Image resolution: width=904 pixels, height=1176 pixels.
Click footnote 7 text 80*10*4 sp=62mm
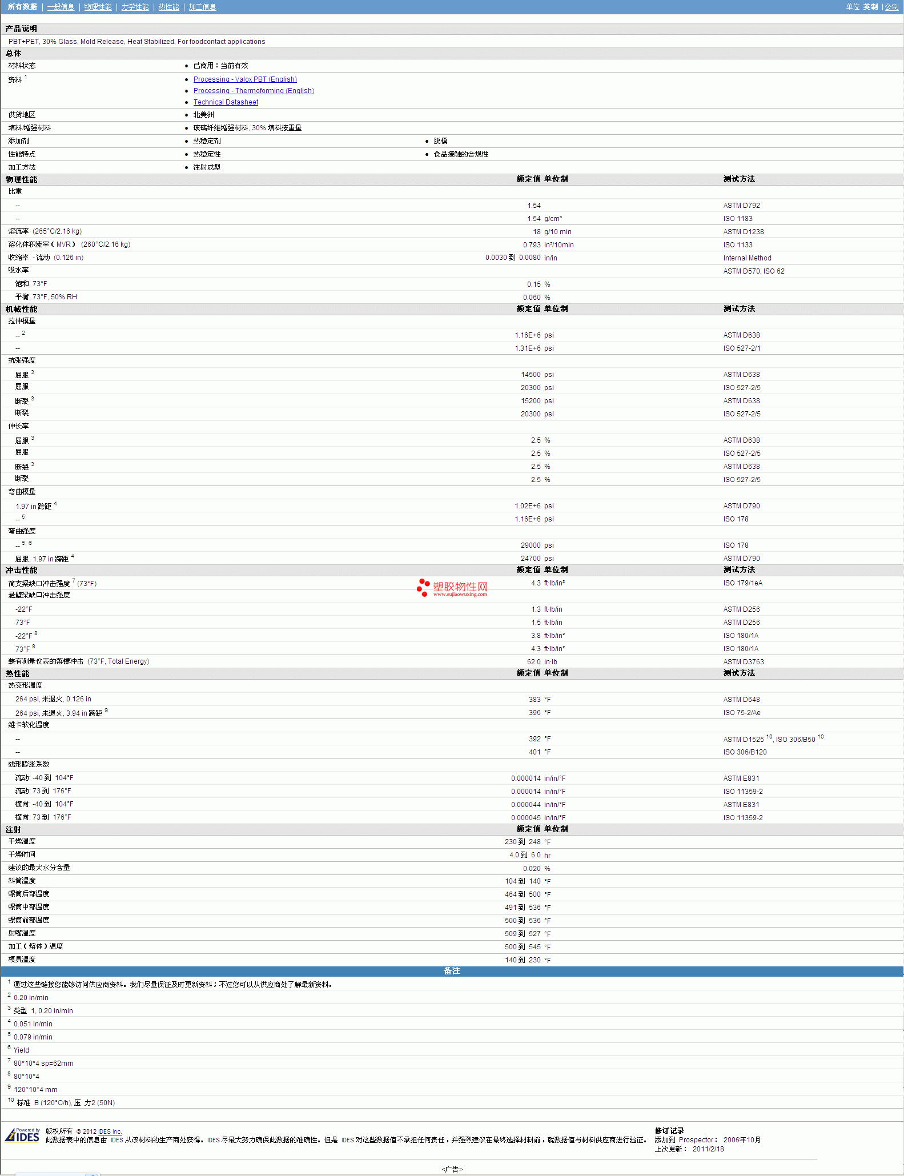[43, 1063]
